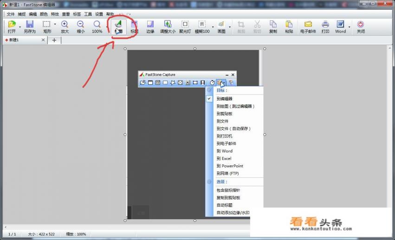The height and width of the screenshot is (240, 395).
Task: Click the 复制 (Copy) toolbar icon
Action: (273, 26)
